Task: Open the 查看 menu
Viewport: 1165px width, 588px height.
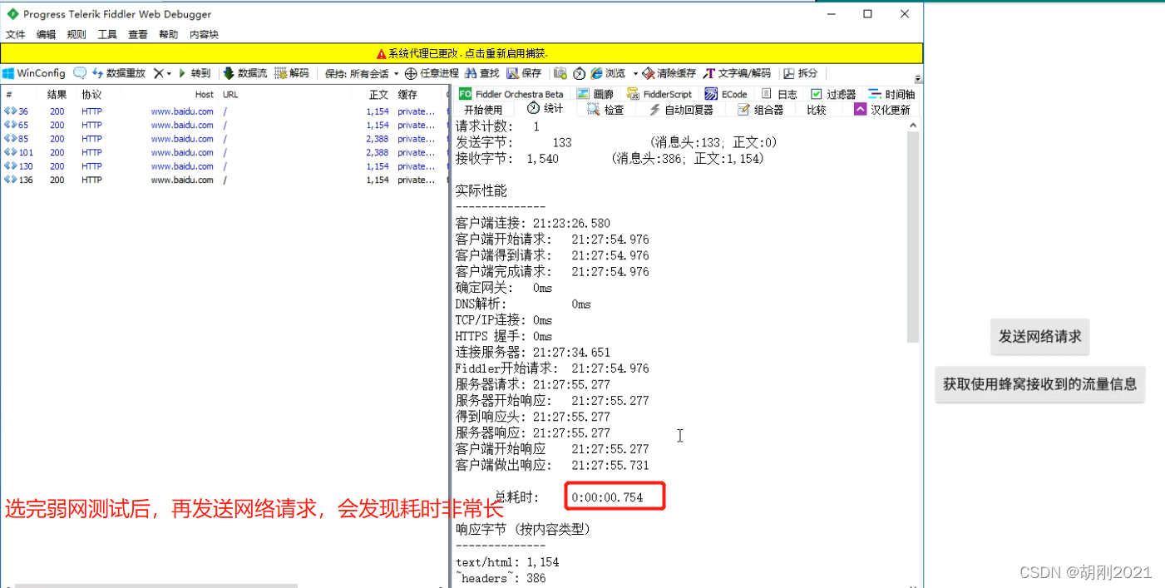Action: [x=138, y=34]
